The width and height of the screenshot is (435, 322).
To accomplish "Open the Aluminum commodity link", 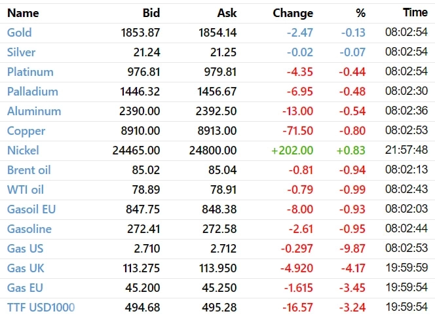I will point(33,111).
